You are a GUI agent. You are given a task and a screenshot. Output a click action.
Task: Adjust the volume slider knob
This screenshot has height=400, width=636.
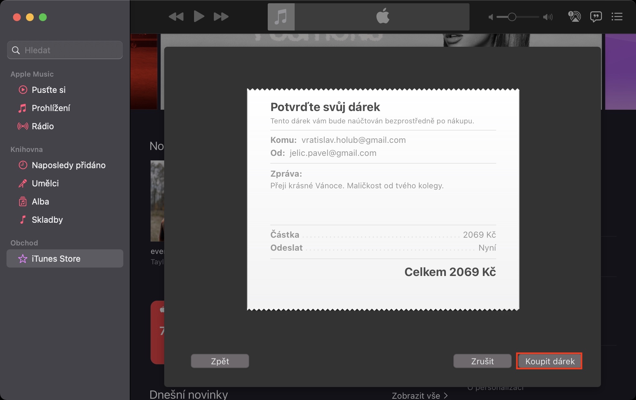tap(512, 17)
